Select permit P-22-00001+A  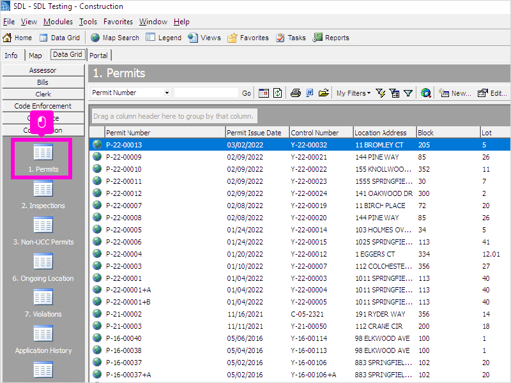[x=128, y=290]
